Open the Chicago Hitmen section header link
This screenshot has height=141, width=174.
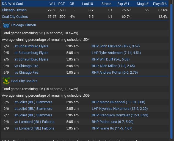24,25
